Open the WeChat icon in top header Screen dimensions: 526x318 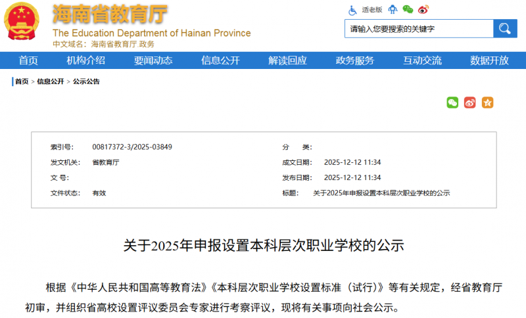pyautogui.click(x=408, y=10)
